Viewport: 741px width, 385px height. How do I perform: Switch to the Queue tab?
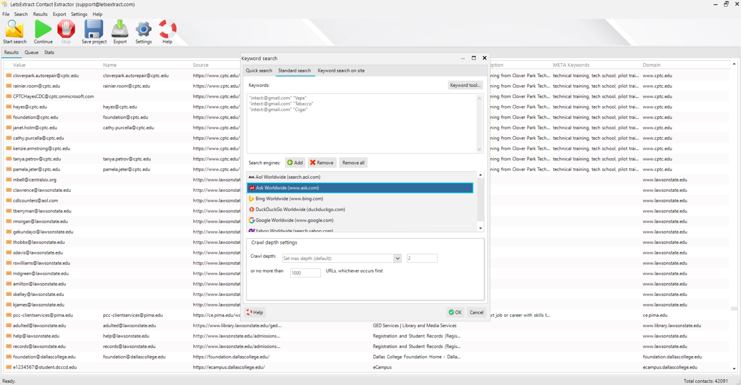(x=31, y=52)
